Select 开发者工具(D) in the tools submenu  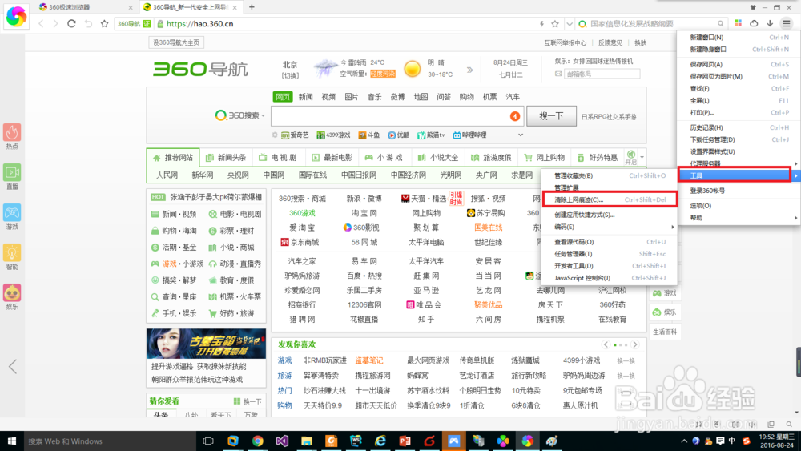[610, 266]
